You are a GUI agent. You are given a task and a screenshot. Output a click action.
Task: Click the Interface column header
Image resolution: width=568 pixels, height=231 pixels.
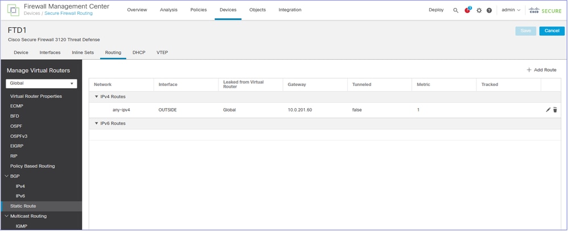click(168, 85)
